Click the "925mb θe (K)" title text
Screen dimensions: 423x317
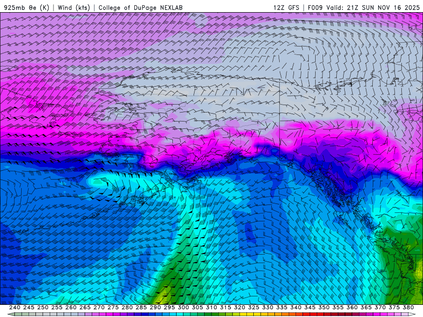tap(26, 7)
